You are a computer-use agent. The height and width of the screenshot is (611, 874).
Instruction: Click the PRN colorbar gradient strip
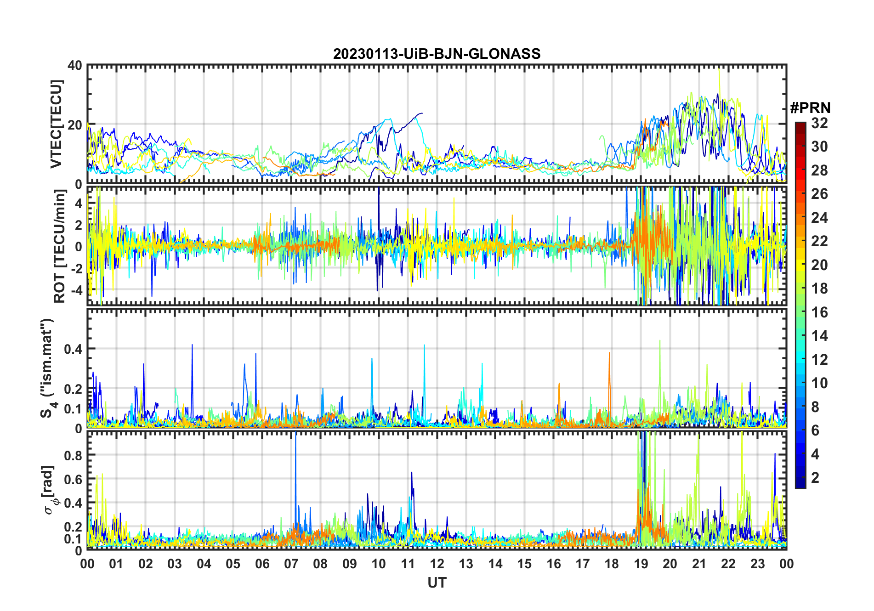pyautogui.click(x=800, y=305)
